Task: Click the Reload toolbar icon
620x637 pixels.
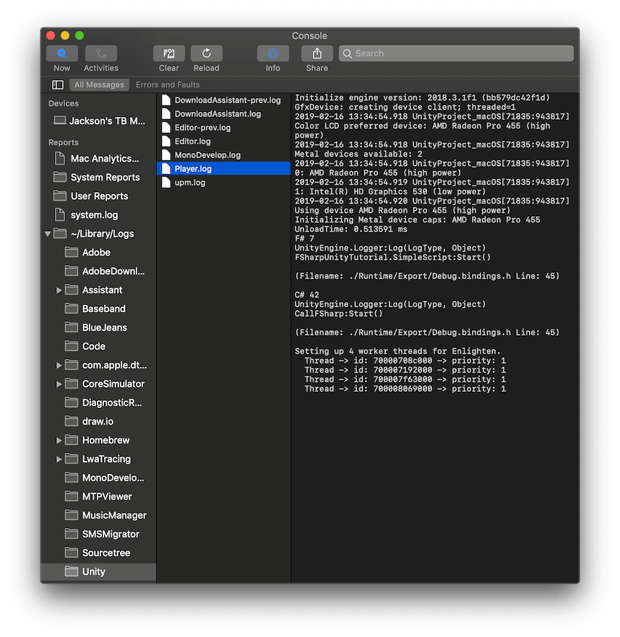Action: [207, 53]
